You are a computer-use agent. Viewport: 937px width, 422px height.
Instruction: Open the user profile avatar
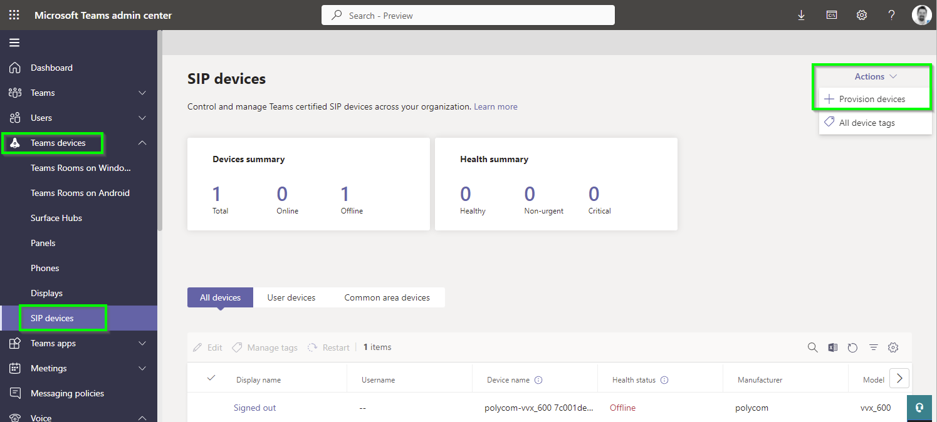click(921, 15)
